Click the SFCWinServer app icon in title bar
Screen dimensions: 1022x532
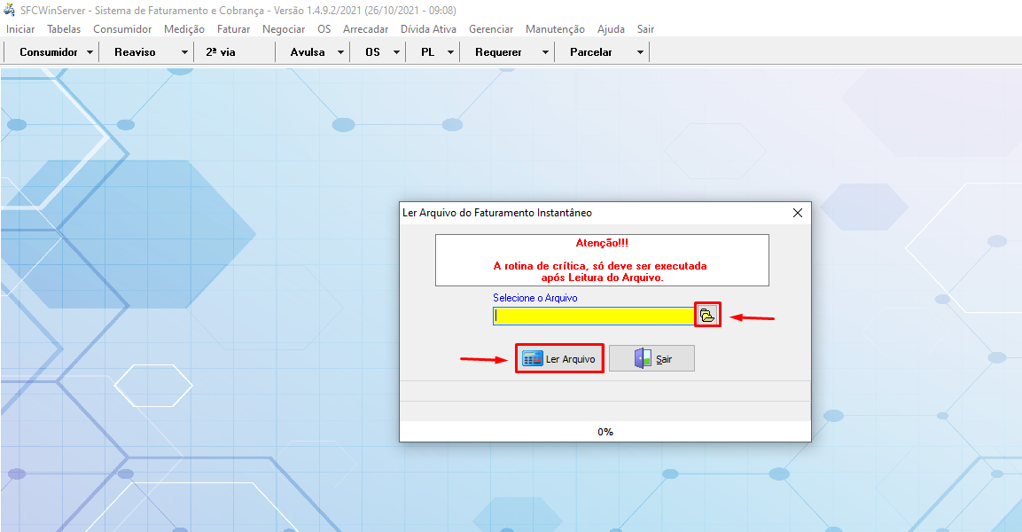click(x=10, y=10)
